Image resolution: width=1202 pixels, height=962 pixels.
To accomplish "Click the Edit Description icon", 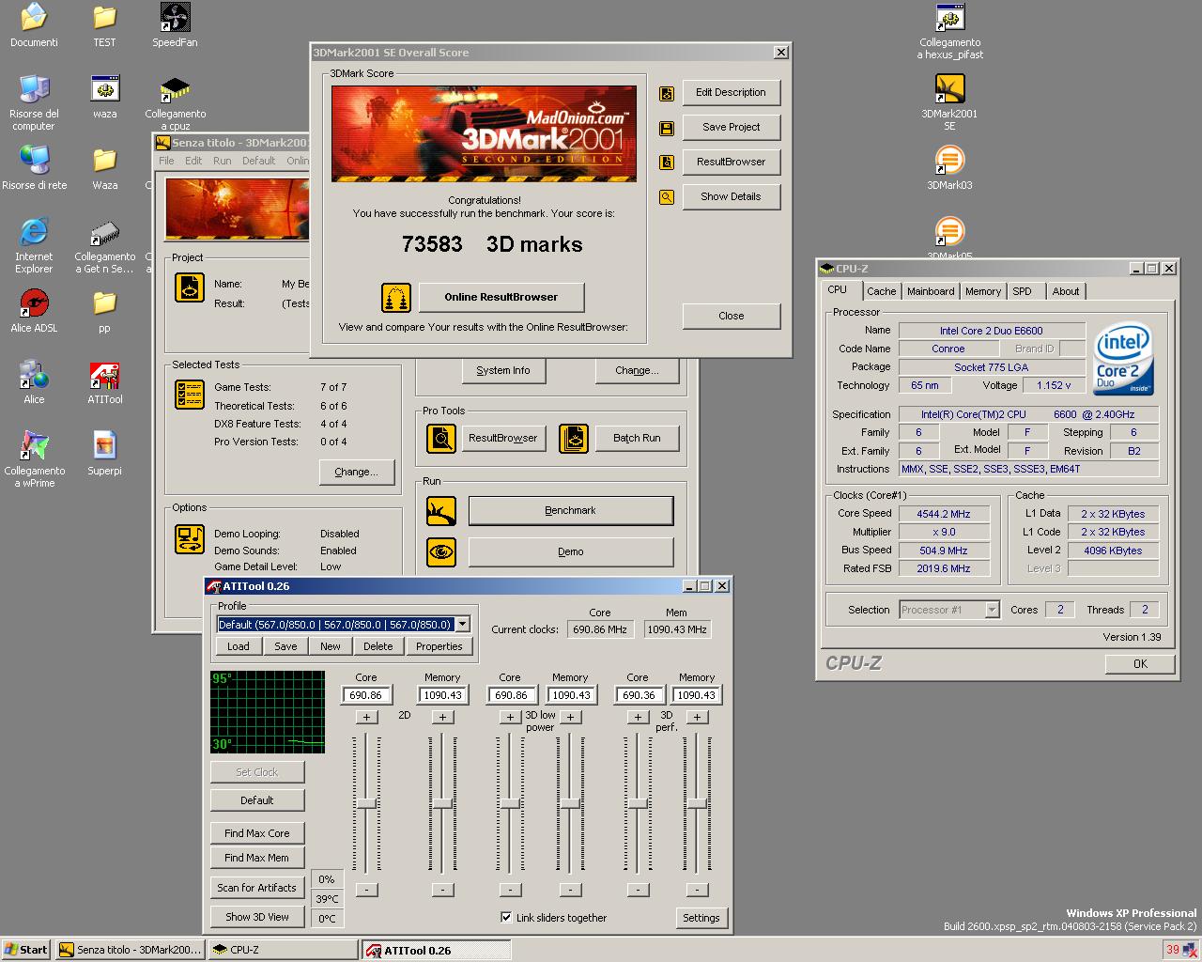I will pos(667,93).
